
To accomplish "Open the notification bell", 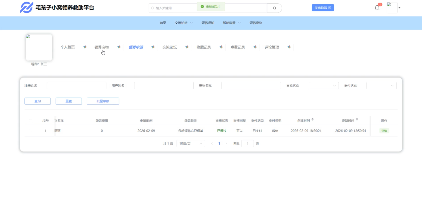I will click(x=377, y=7).
